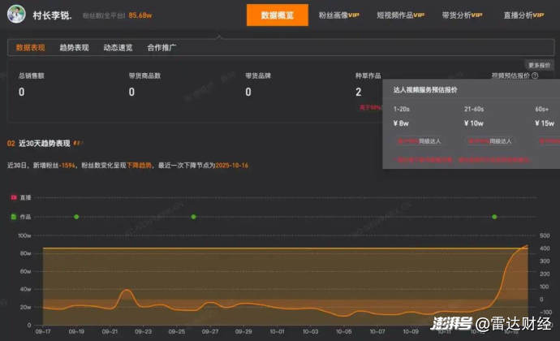Viewport: 560px width, 341px height.
Task: Click the 85.68w follower count
Action: (x=140, y=15)
